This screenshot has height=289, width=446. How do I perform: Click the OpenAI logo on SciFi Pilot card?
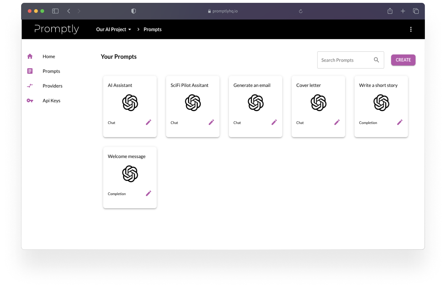pos(193,103)
